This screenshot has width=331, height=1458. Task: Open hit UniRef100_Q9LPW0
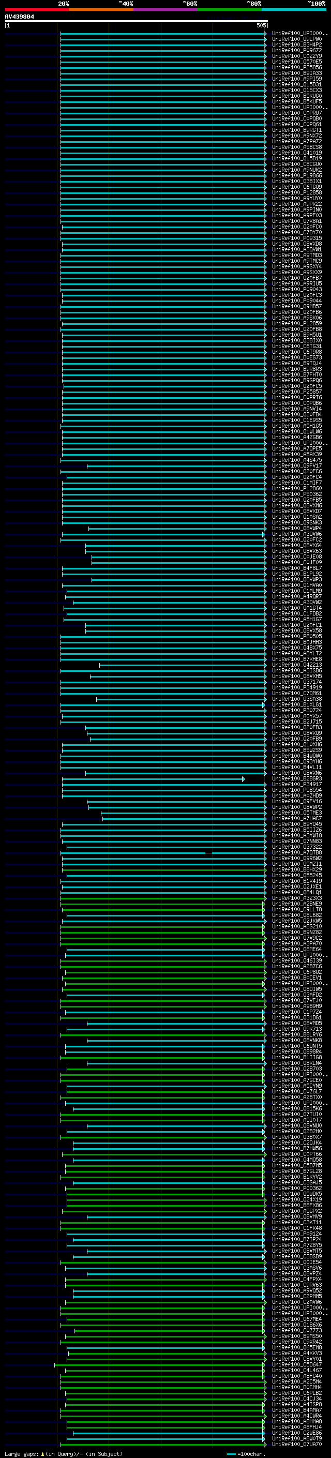[x=297, y=39]
